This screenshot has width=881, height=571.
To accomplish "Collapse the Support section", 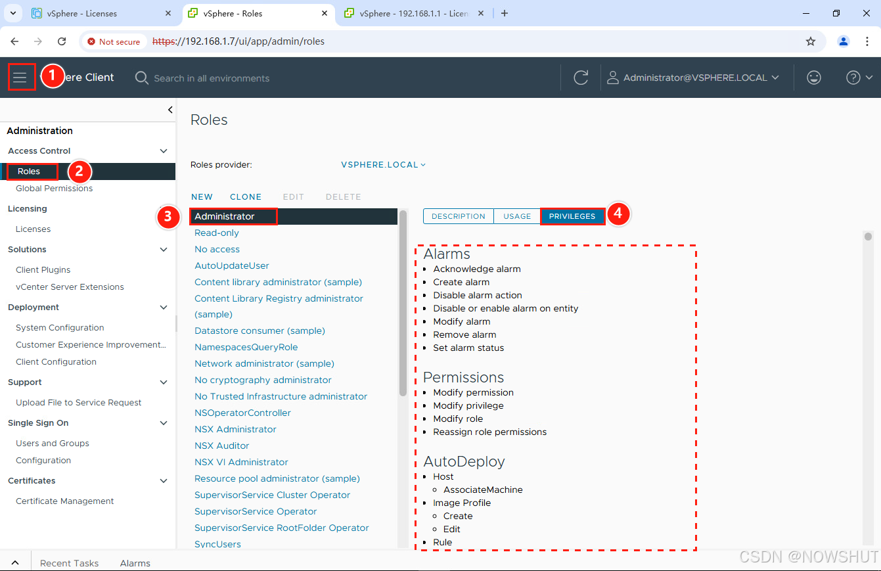I will 164,382.
